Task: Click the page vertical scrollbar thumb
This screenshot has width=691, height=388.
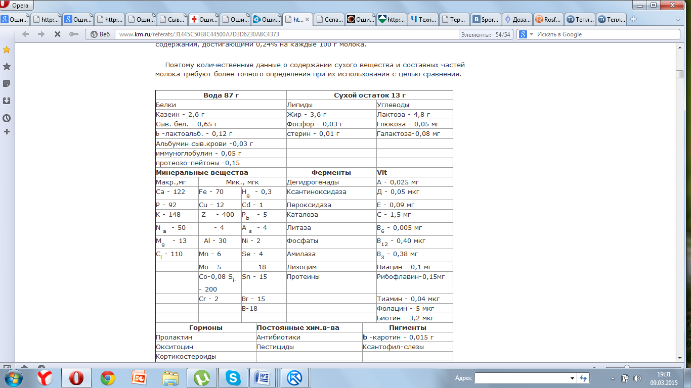Action: coord(680,74)
